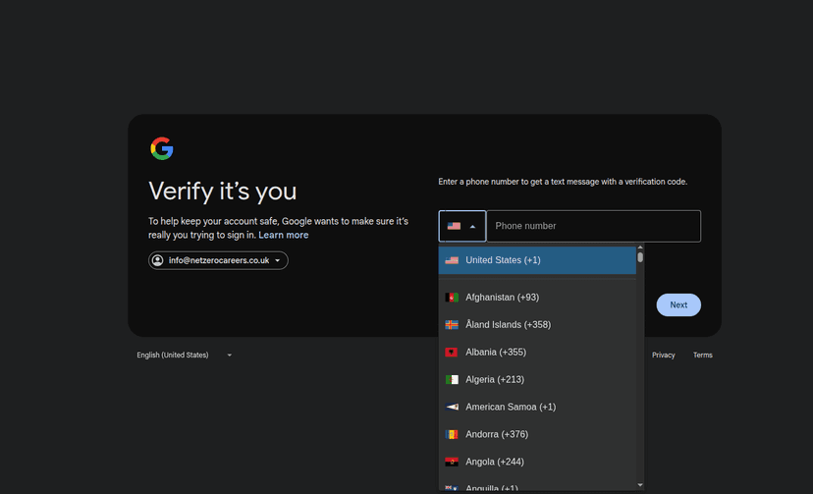This screenshot has width=813, height=494.
Task: Click the account avatar icon beside the email
Action: click(x=157, y=260)
